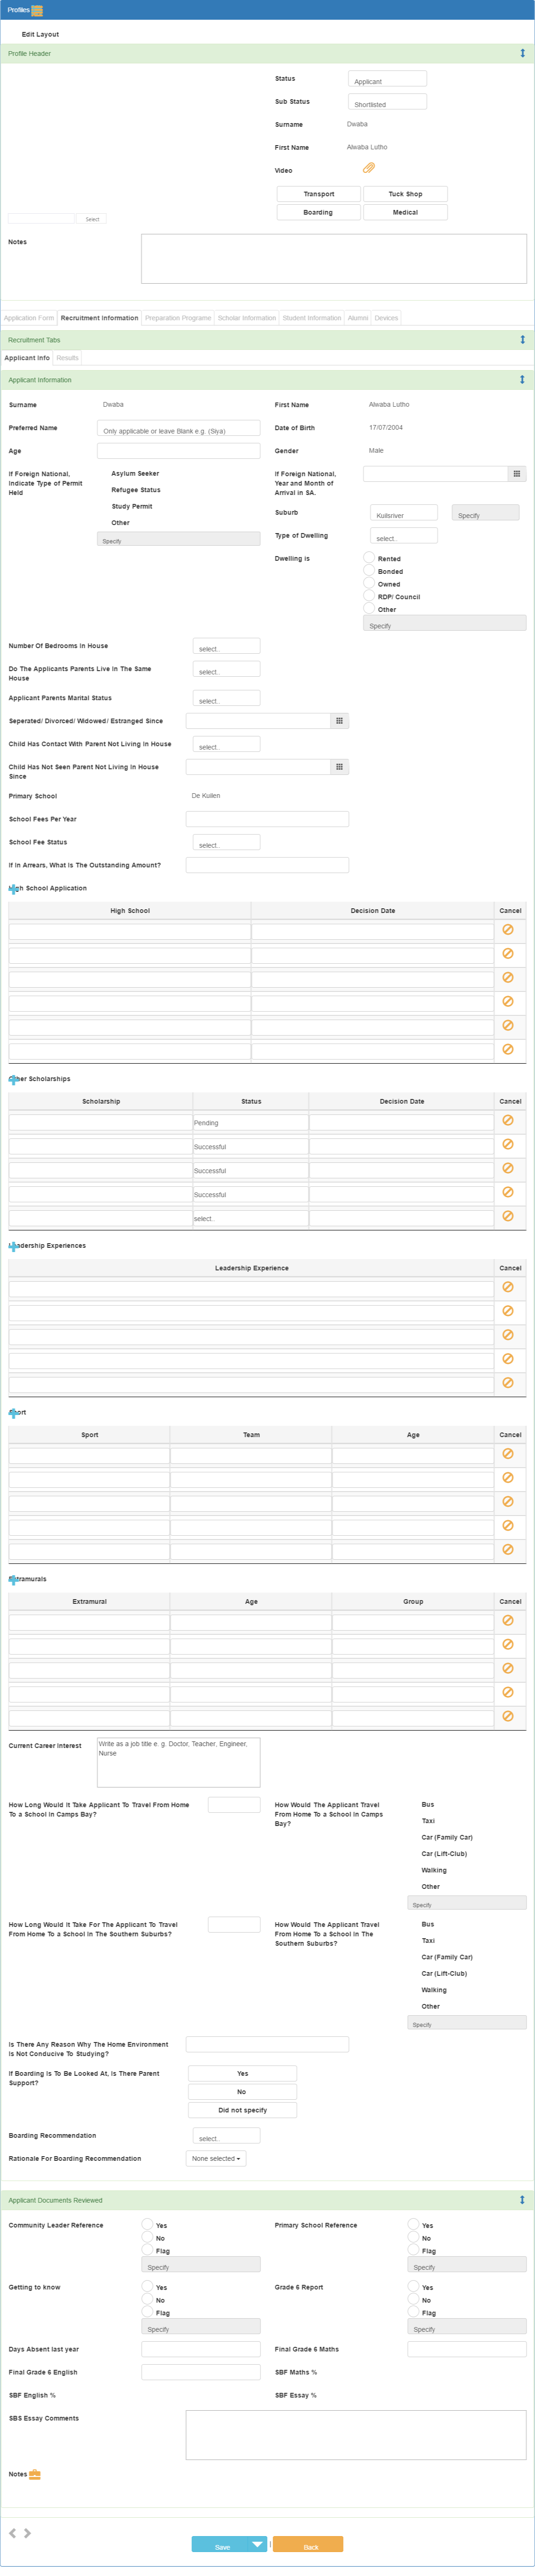Open the Type of Dwelling select dropdown
Viewport: 535px width, 2576px height.
point(404,536)
